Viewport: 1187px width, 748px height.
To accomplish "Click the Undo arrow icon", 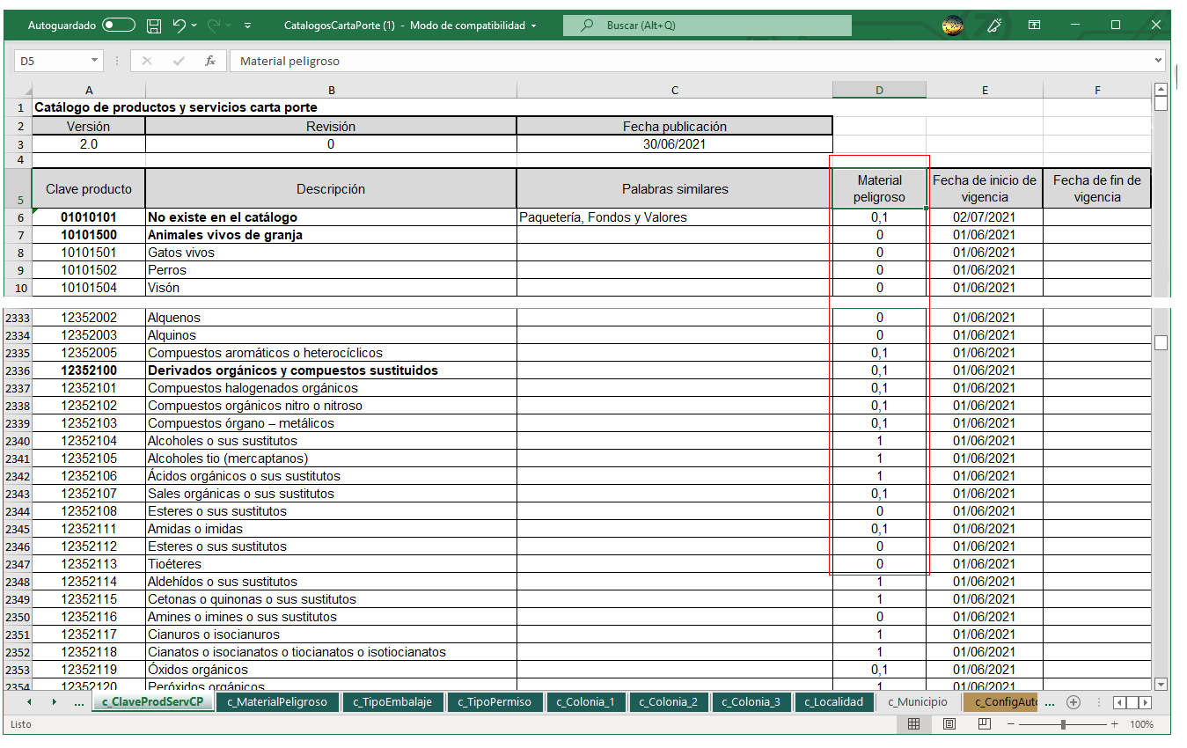I will click(x=179, y=26).
